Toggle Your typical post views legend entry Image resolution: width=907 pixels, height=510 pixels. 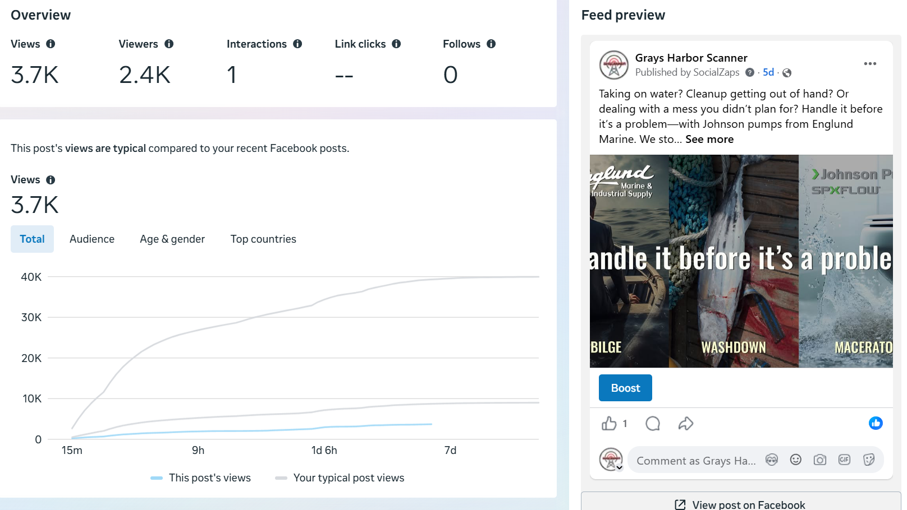pos(340,478)
